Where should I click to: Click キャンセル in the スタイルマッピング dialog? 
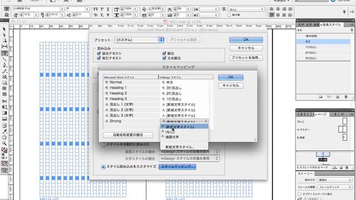click(231, 86)
